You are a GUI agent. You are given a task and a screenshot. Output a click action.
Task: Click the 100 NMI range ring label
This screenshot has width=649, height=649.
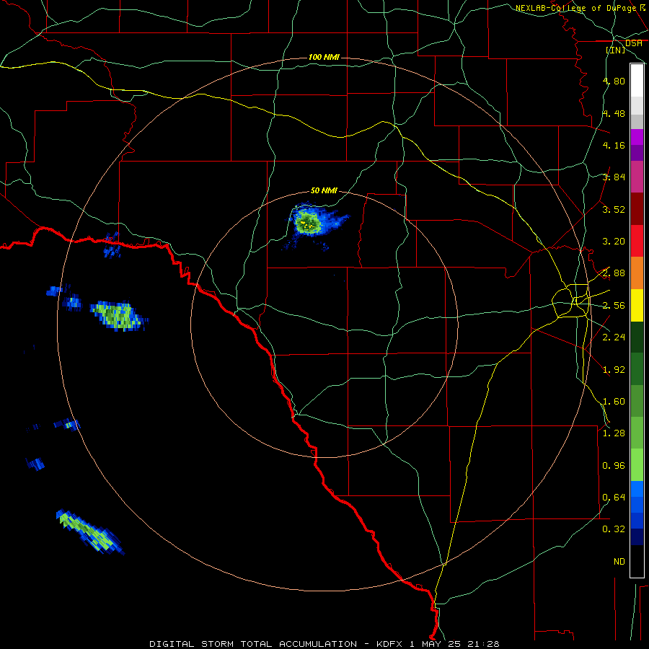pos(324,57)
